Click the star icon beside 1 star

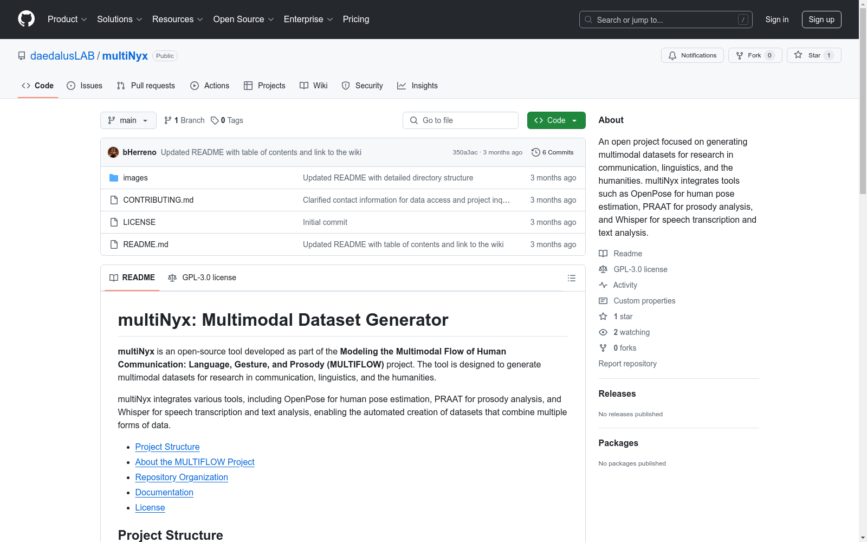[x=603, y=317]
